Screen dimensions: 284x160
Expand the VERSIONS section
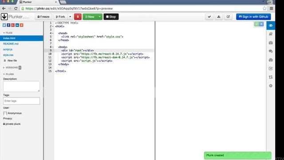click(11, 68)
